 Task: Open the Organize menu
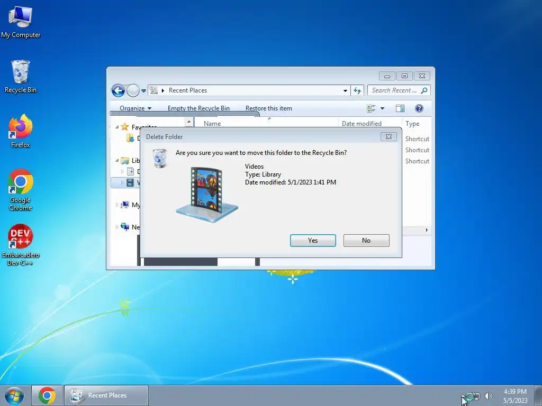pyautogui.click(x=135, y=108)
